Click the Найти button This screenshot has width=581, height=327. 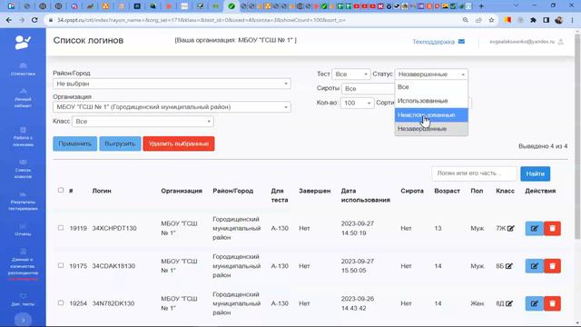tap(535, 173)
